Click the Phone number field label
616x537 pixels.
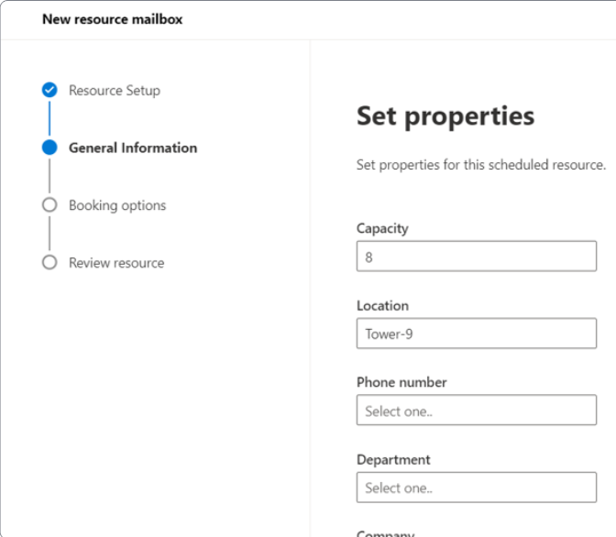pyautogui.click(x=401, y=382)
